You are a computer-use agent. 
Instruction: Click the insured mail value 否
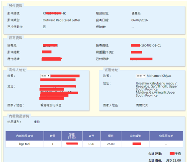point(44,27)
